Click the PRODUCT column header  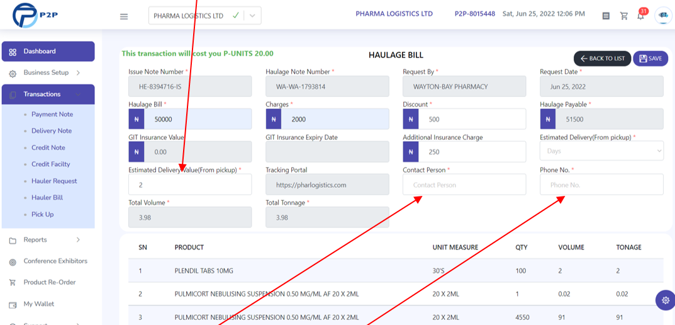[x=189, y=248]
